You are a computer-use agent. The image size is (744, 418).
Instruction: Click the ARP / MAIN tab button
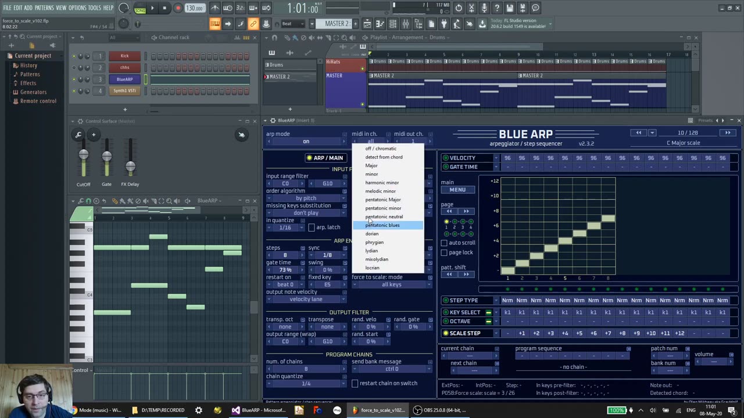325,158
